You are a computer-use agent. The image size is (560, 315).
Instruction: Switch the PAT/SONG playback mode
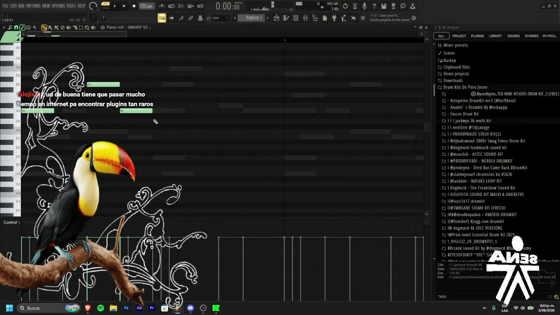[105, 6]
